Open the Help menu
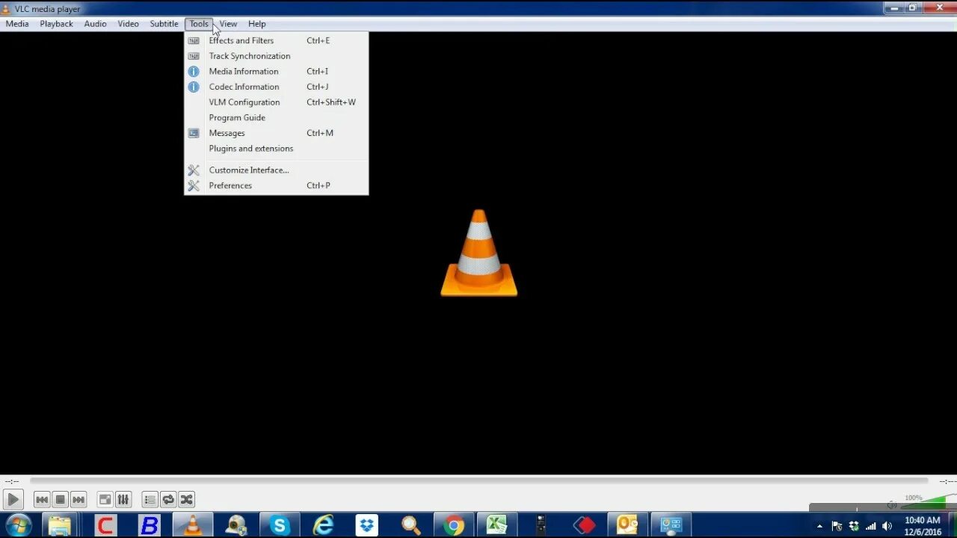This screenshot has height=538, width=957. pos(257,24)
